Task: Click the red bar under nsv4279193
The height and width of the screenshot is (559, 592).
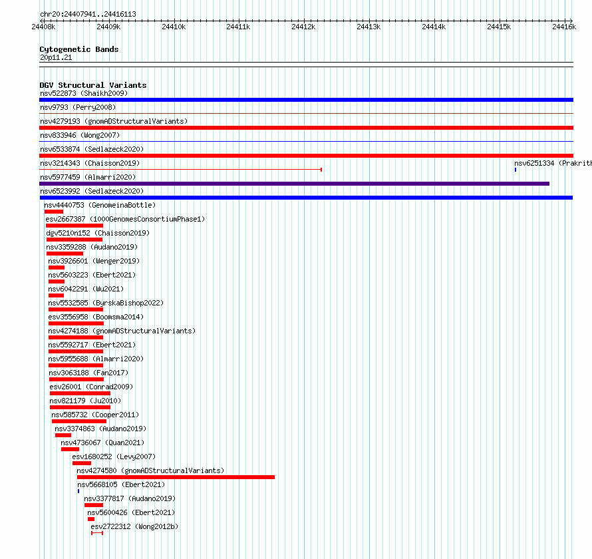Action: pyautogui.click(x=306, y=128)
